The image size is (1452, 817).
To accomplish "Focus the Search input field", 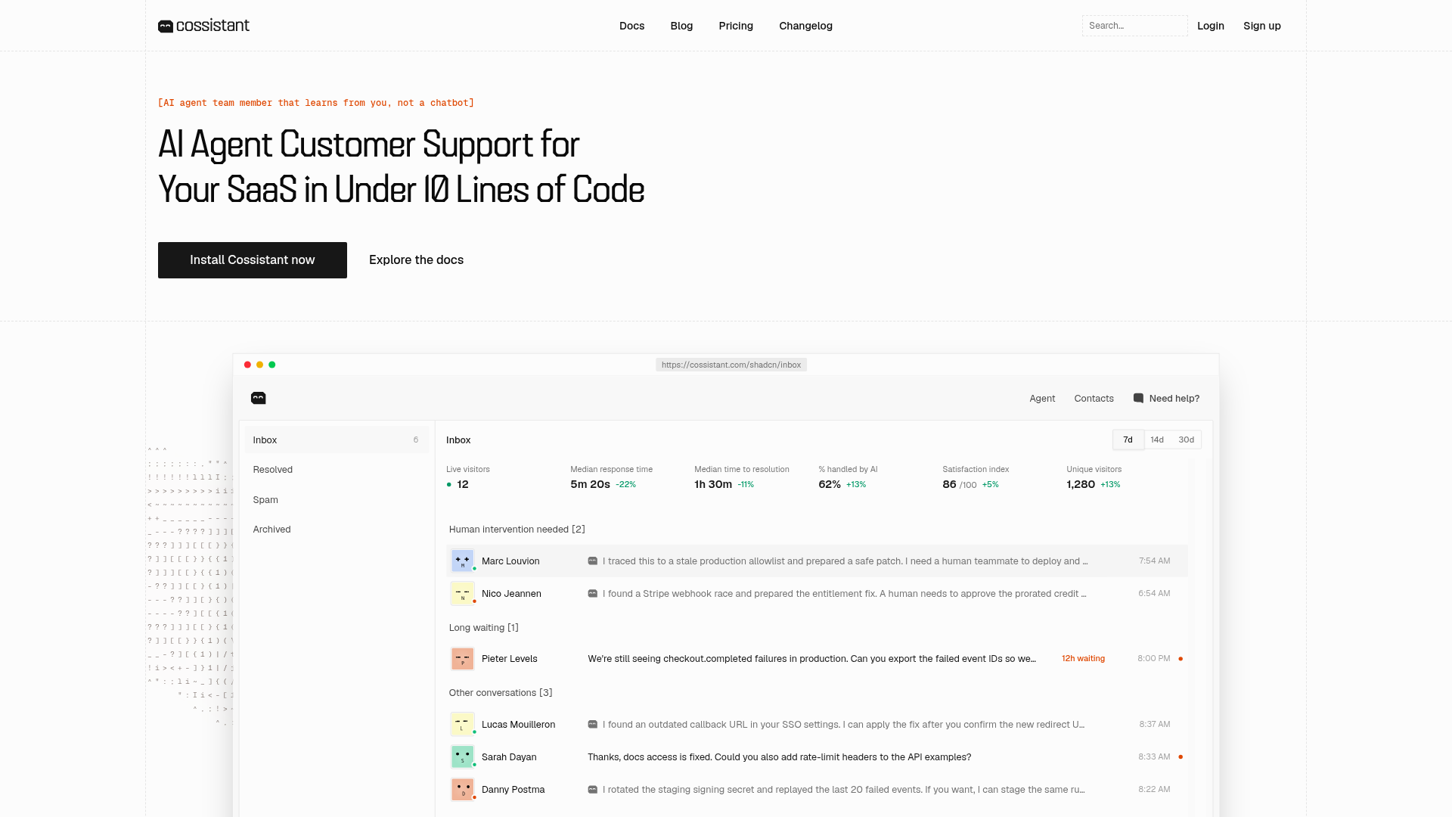I will [1134, 26].
